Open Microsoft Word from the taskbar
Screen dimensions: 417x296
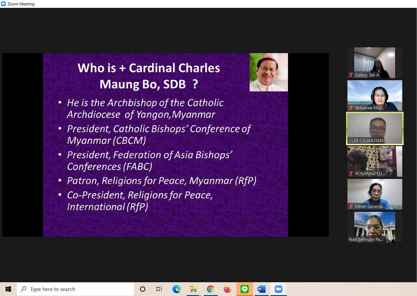point(261,289)
